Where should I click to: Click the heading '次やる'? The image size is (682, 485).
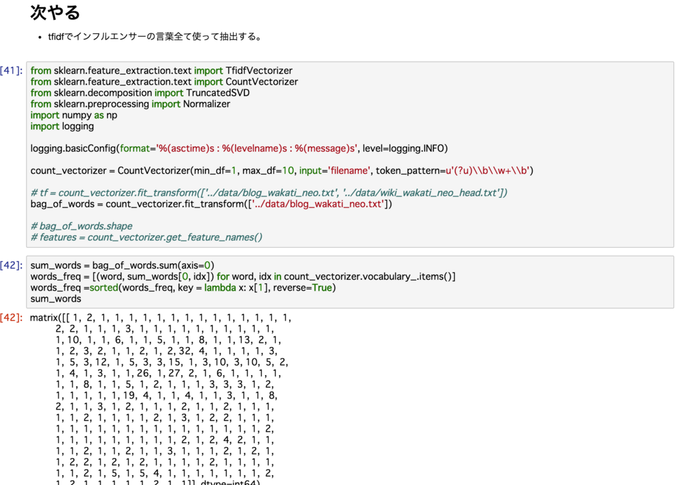[x=55, y=13]
